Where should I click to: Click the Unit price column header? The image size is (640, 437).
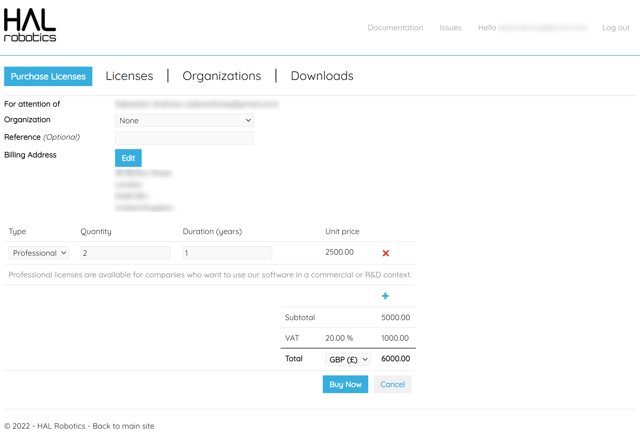tap(342, 231)
